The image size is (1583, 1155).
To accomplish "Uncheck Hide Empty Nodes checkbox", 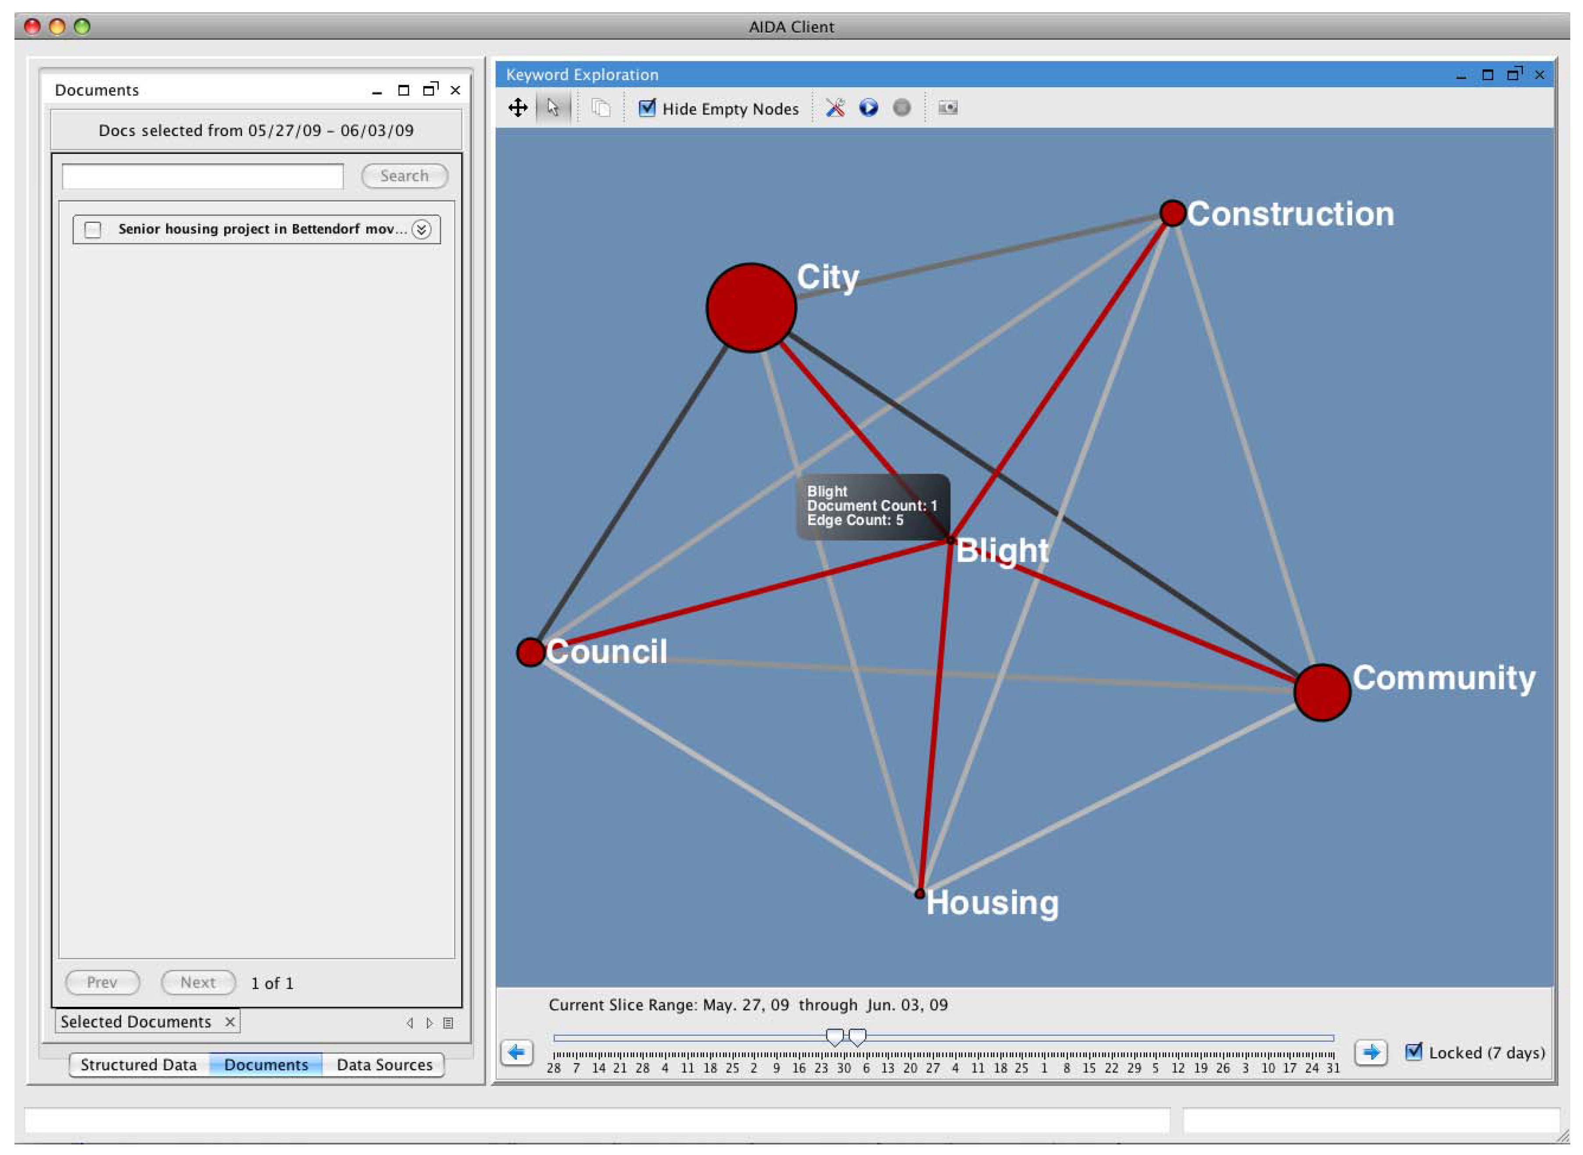I will (648, 107).
